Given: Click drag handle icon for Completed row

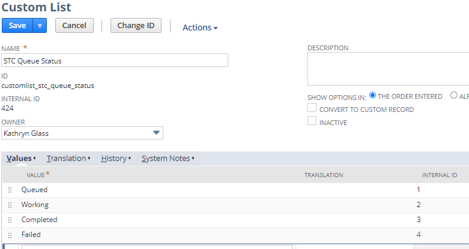Looking at the screenshot, I should click(x=10, y=220).
